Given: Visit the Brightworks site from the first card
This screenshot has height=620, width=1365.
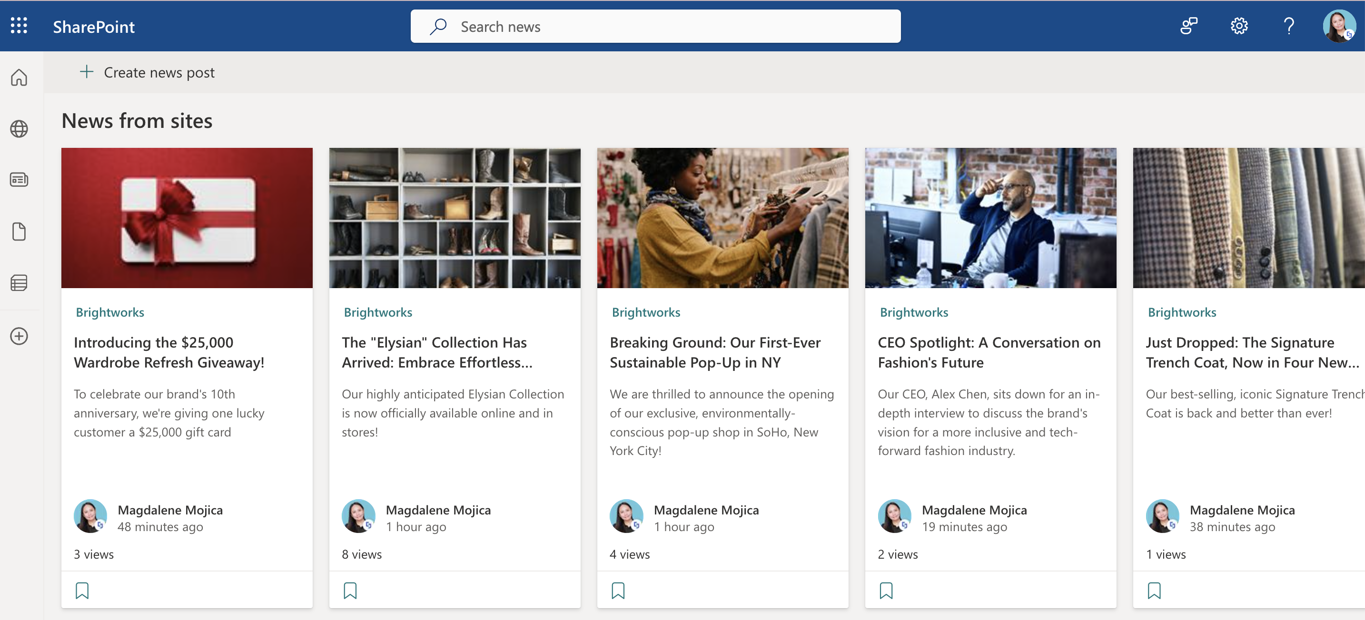Looking at the screenshot, I should pyautogui.click(x=109, y=312).
